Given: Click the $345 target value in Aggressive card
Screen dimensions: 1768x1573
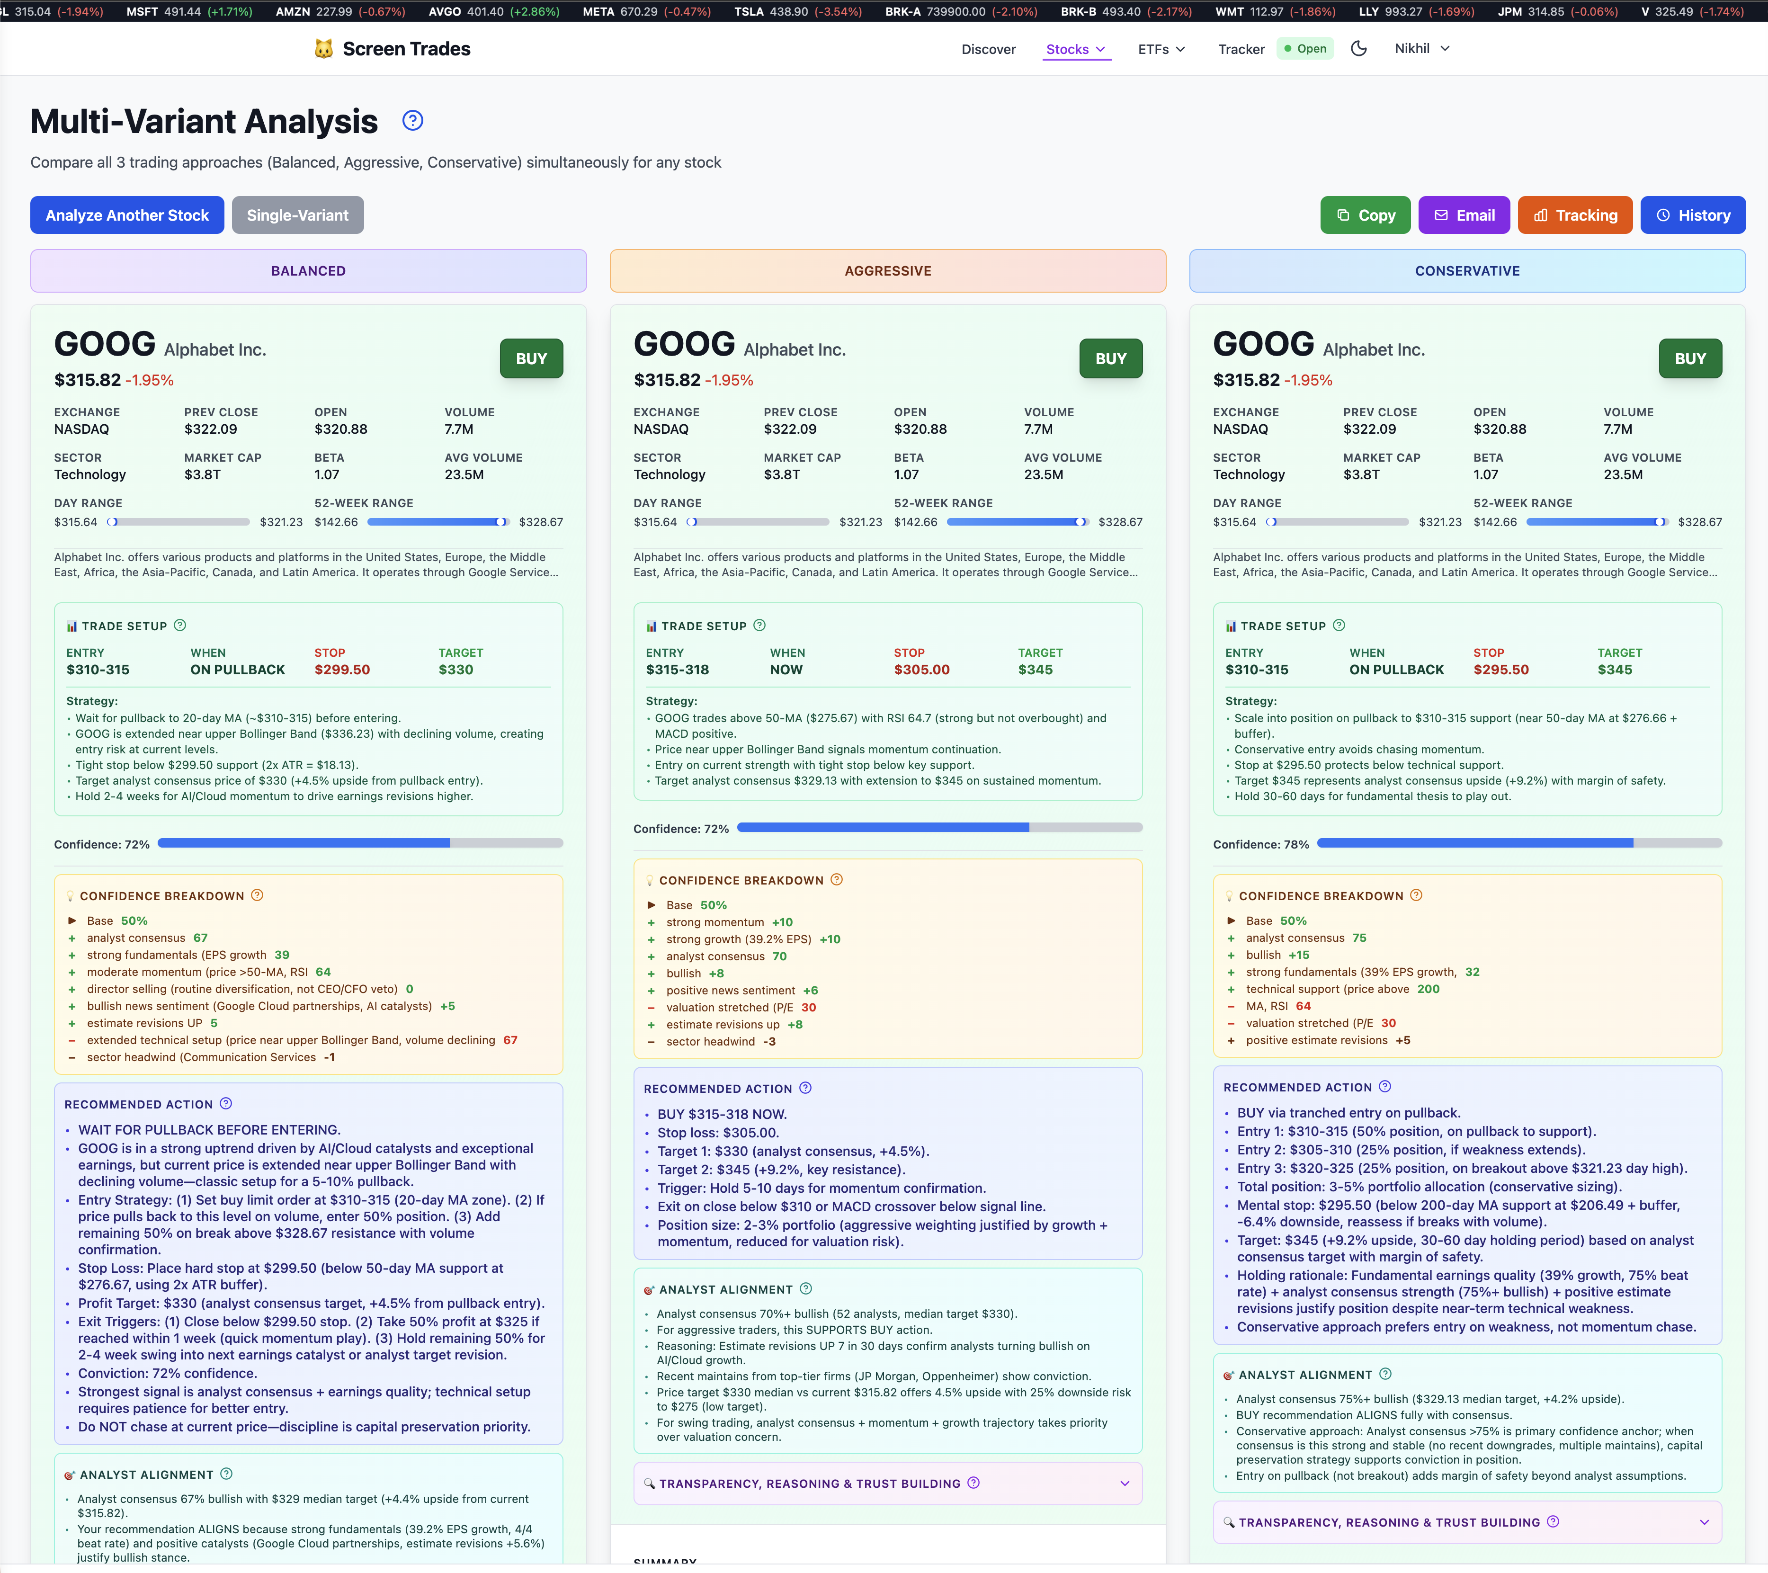Looking at the screenshot, I should 1036,670.
